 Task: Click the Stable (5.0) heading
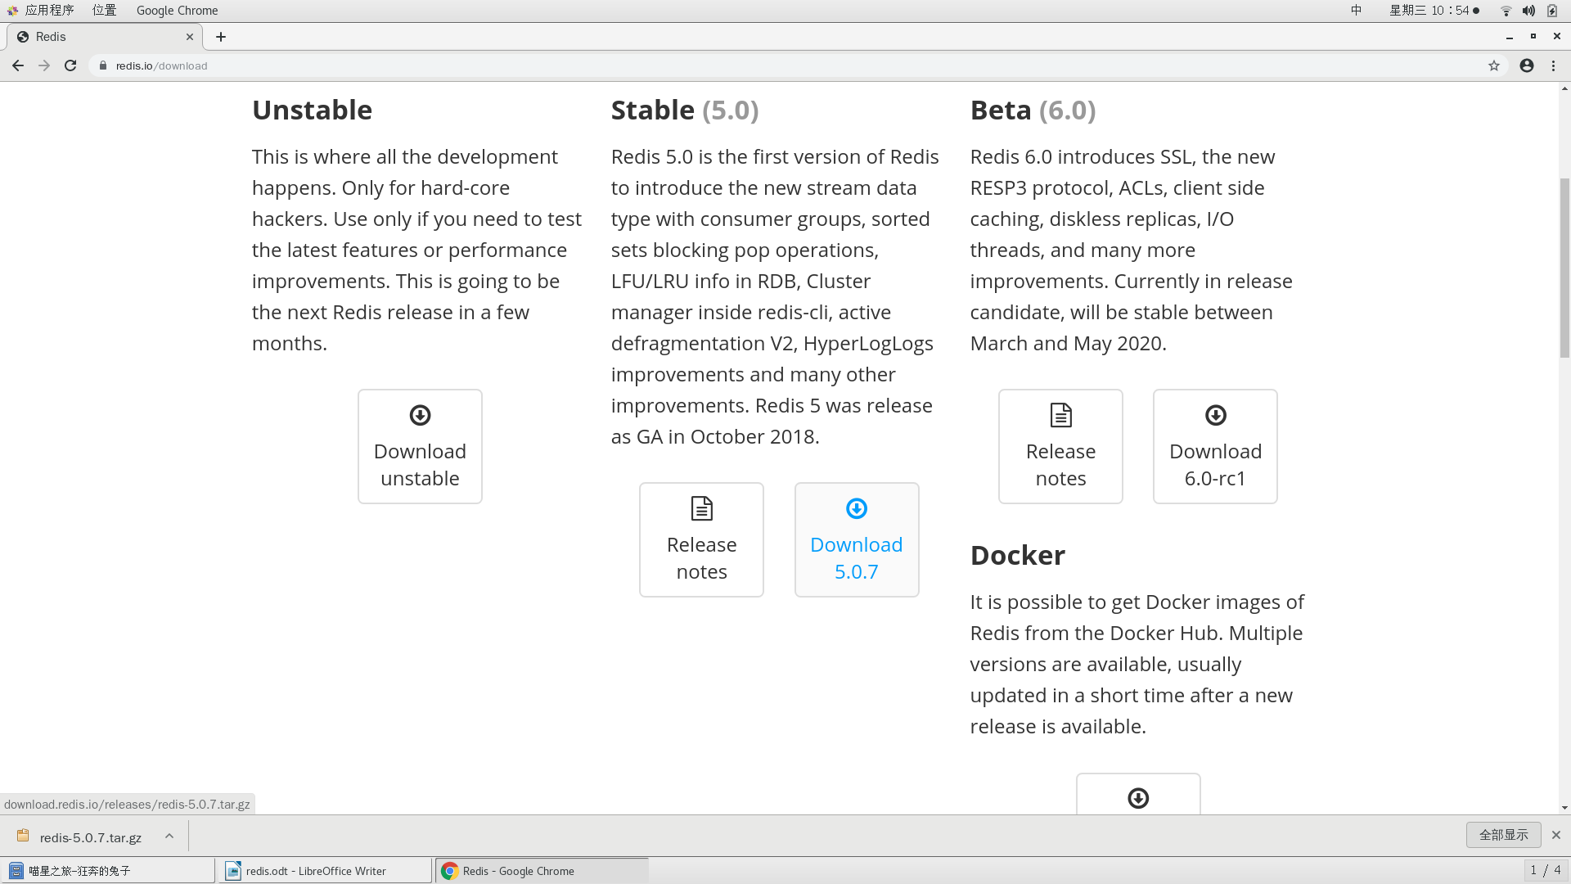point(685,110)
